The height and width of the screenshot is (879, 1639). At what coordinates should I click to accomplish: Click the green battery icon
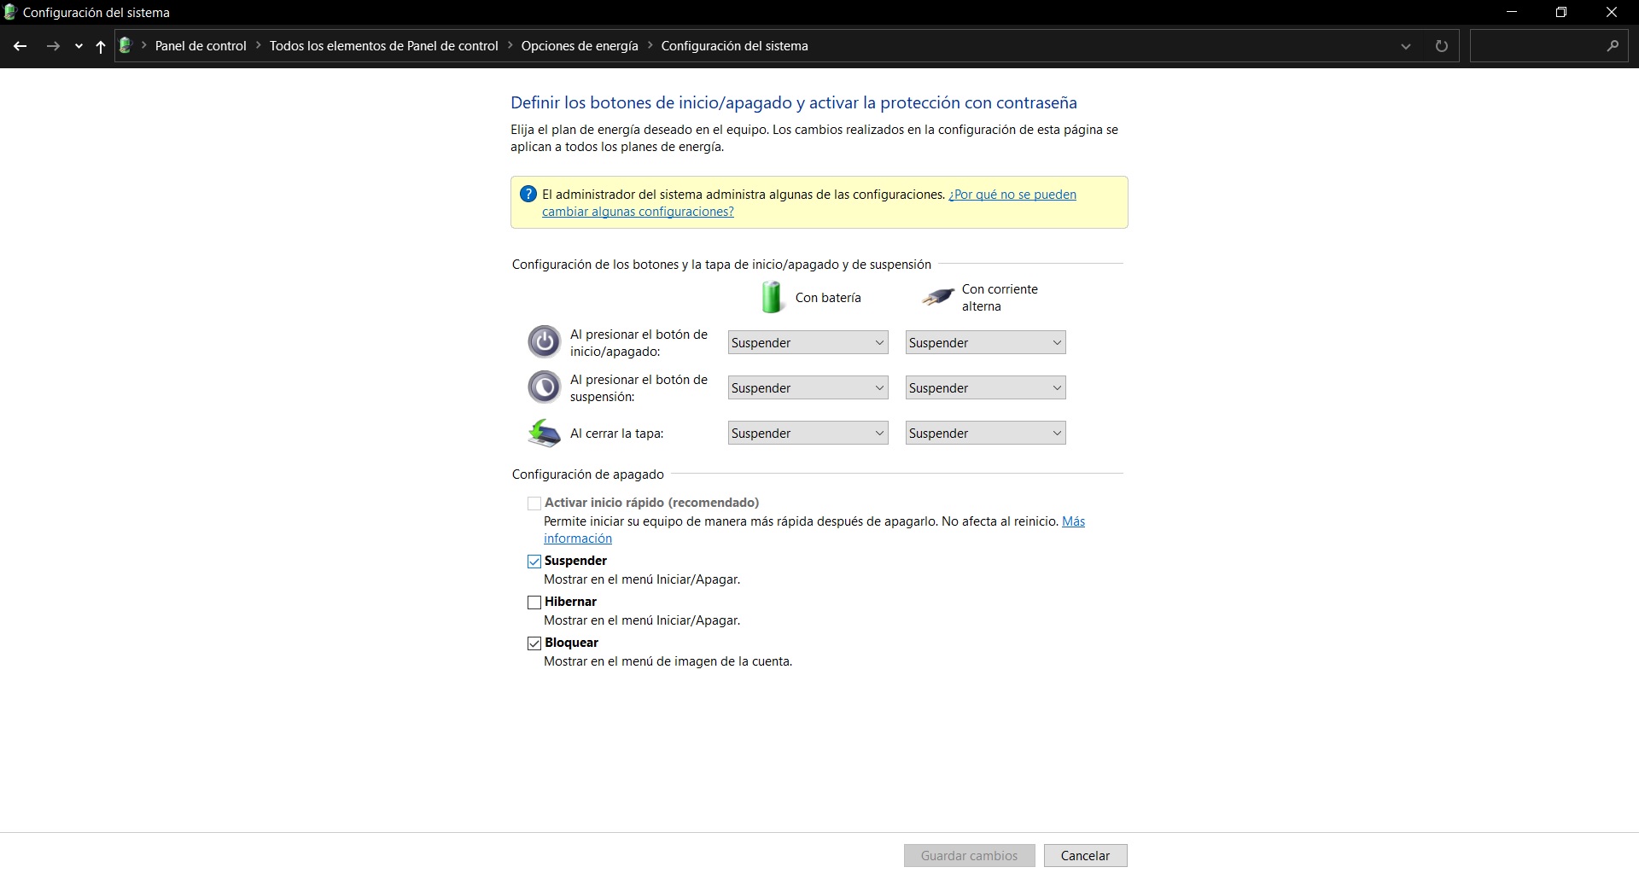click(x=772, y=297)
